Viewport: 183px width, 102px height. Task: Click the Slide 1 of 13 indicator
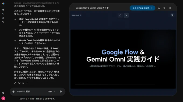click(76, 15)
